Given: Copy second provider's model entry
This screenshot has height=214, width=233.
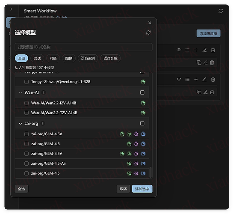Looking at the screenshot, I should [199, 92].
